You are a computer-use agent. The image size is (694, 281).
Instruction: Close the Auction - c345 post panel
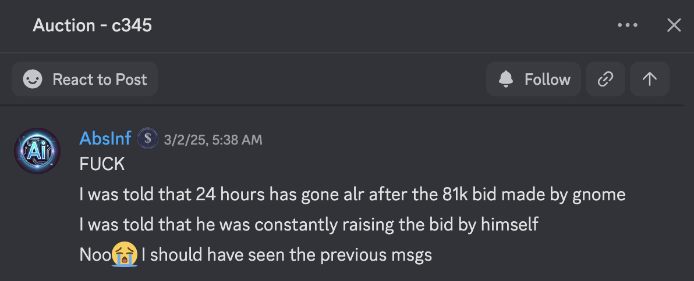[x=674, y=26]
